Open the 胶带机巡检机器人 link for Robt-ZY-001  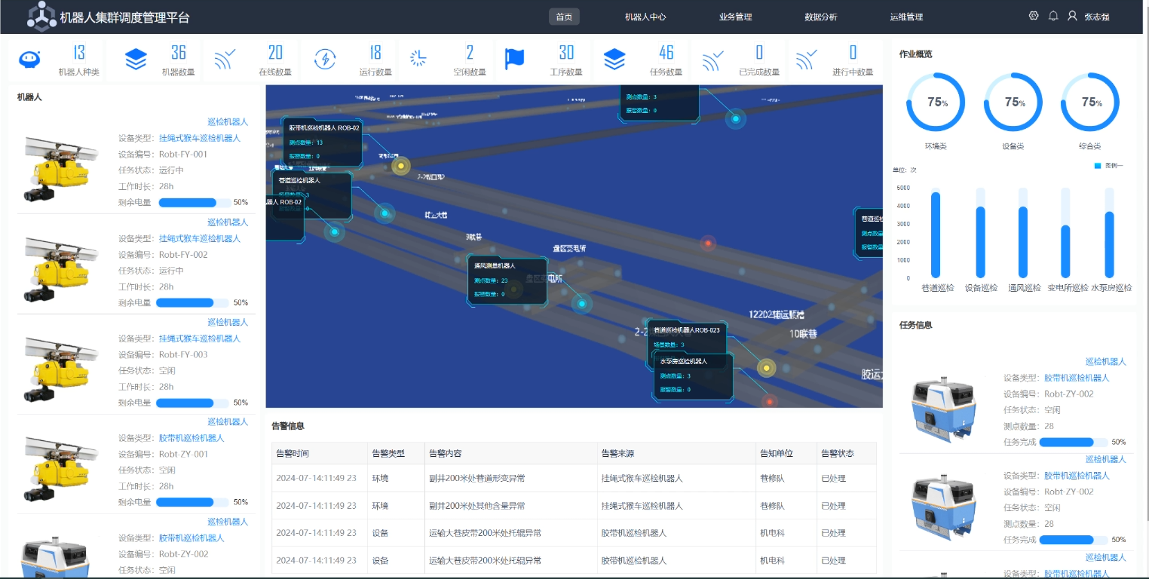coord(191,438)
